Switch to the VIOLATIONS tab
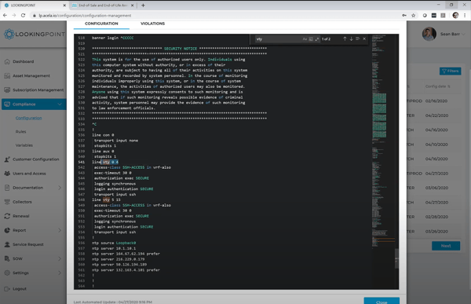 click(152, 24)
